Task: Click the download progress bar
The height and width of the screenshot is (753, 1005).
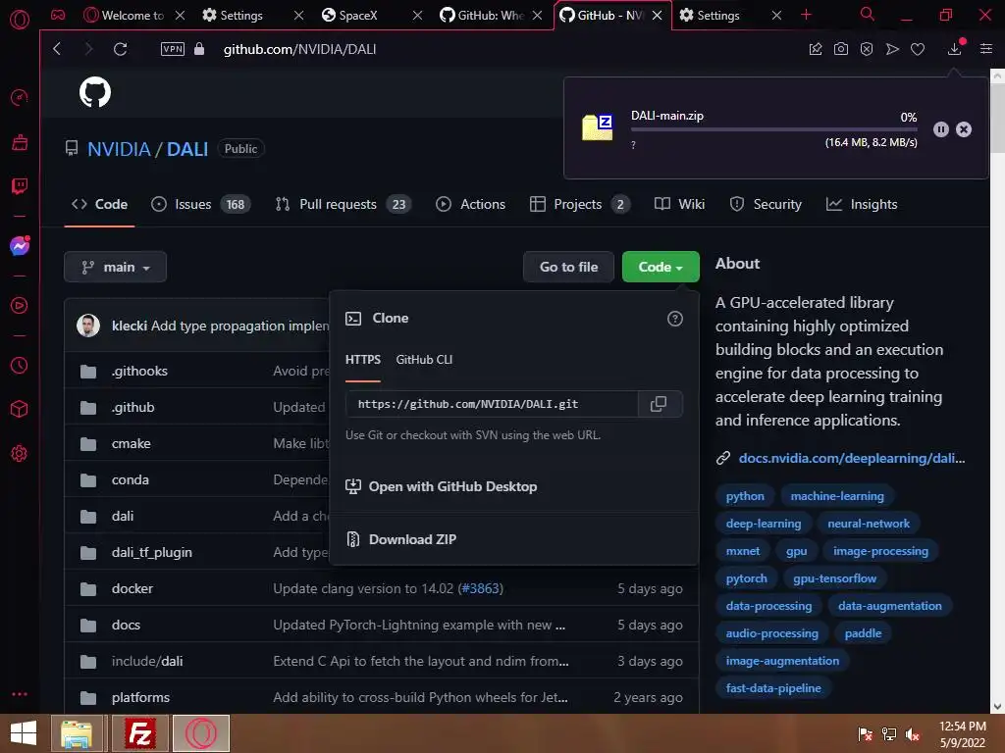Action: click(x=773, y=129)
